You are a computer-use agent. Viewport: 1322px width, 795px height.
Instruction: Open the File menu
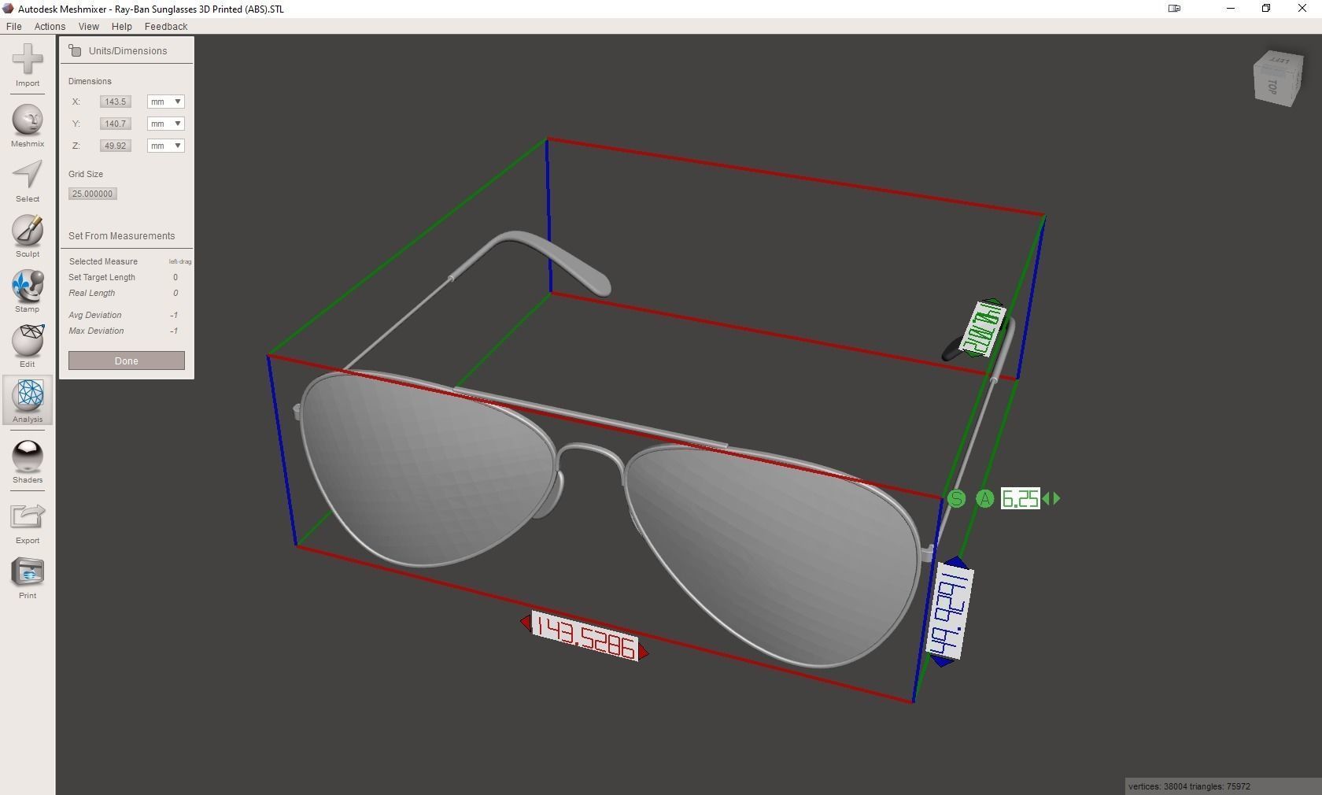[14, 26]
